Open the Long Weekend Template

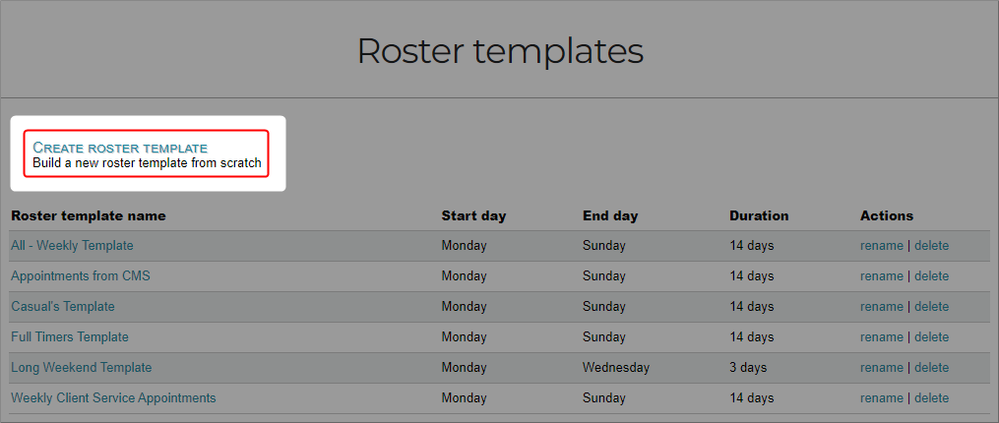(x=81, y=367)
